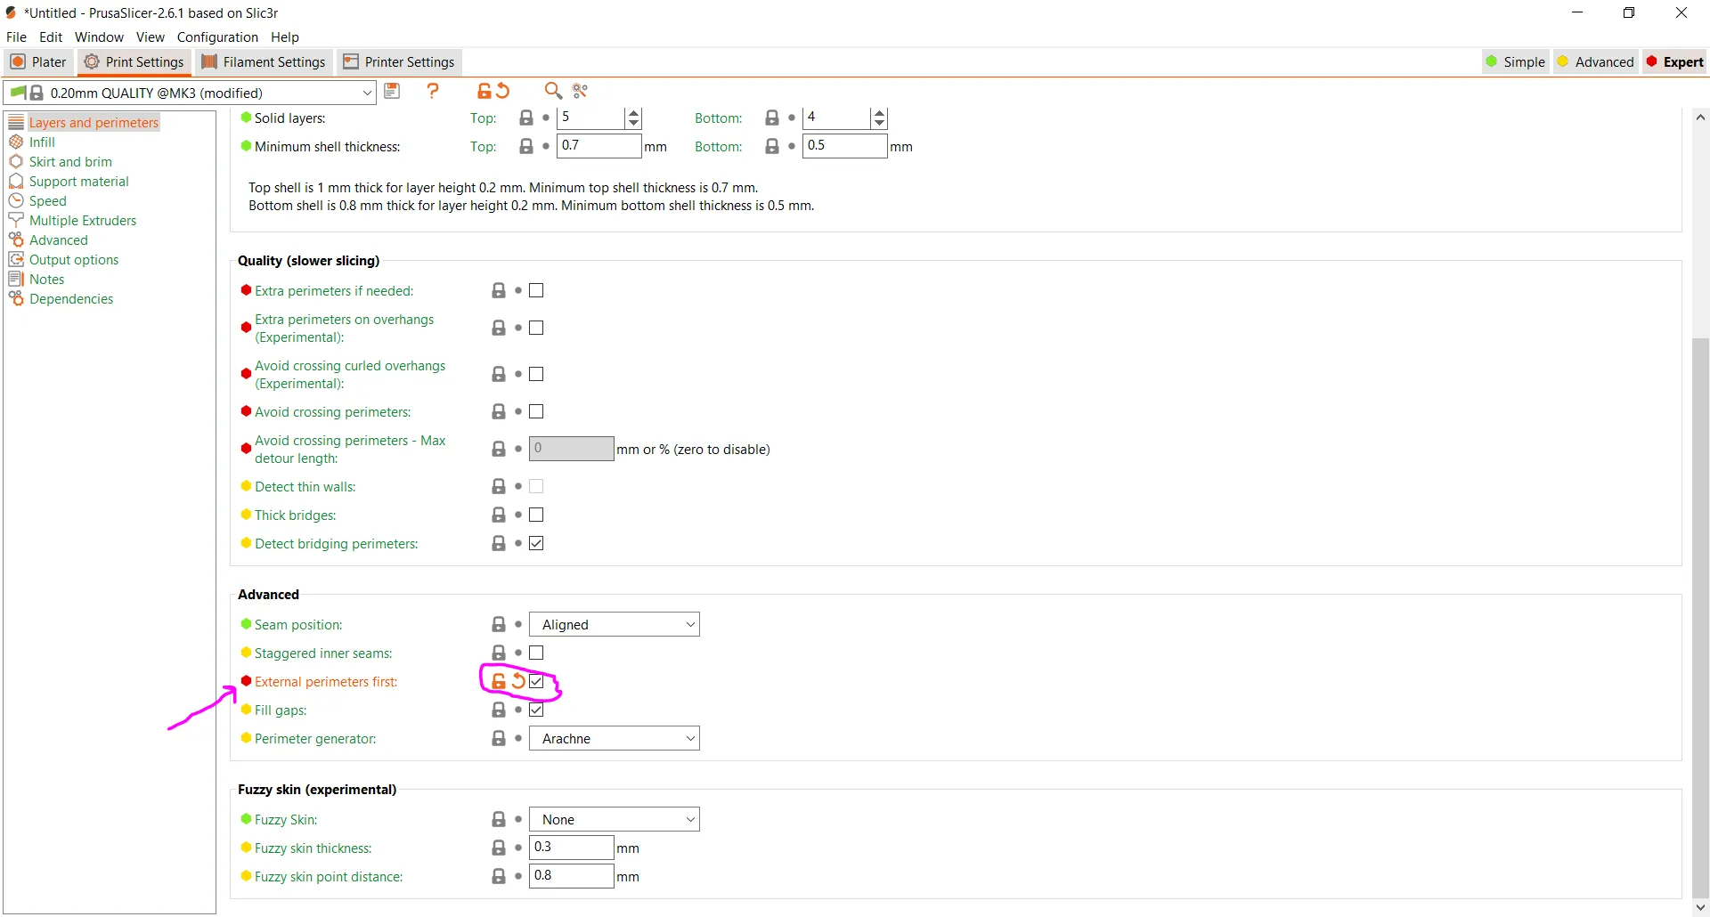The width and height of the screenshot is (1710, 917).
Task: Open Support material settings page
Action: (x=78, y=182)
